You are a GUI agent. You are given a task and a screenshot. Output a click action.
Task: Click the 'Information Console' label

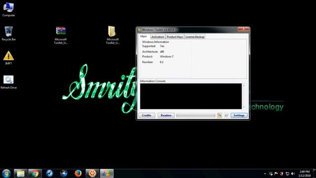(x=153, y=81)
